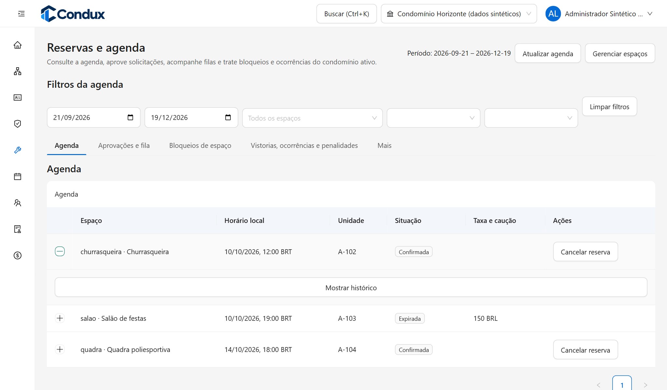Open the second empty filter dropdown

pyautogui.click(x=433, y=118)
